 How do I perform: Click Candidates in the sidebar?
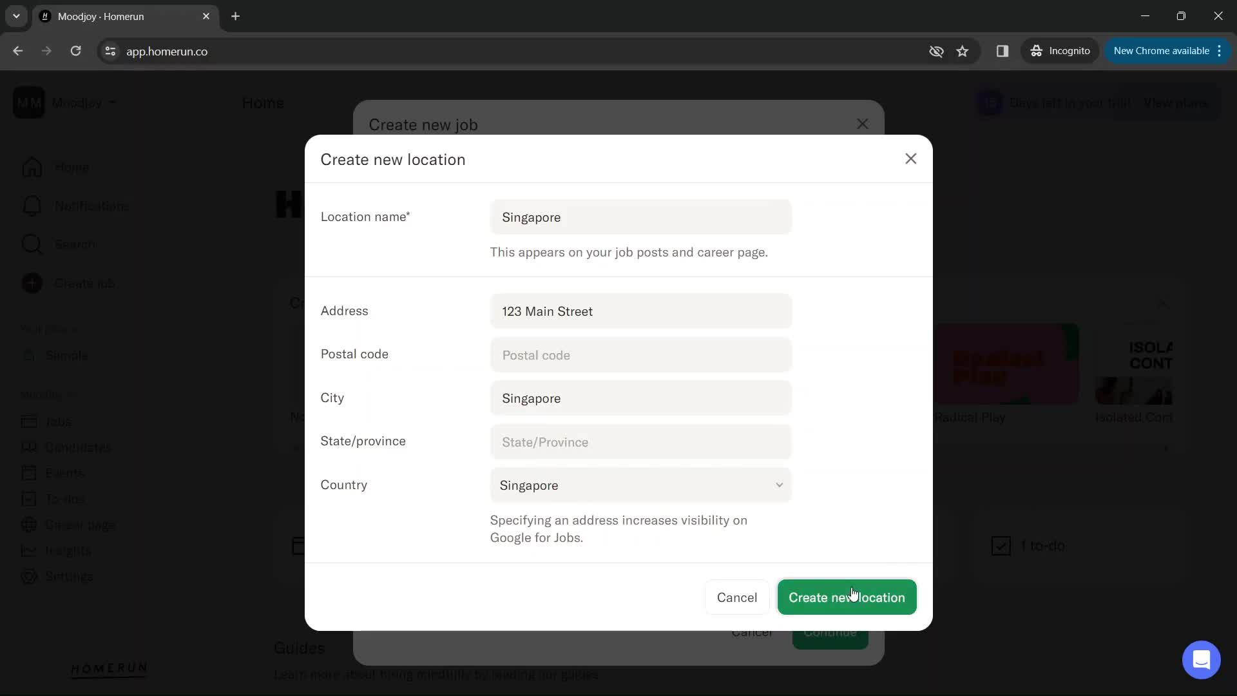pos(77,447)
